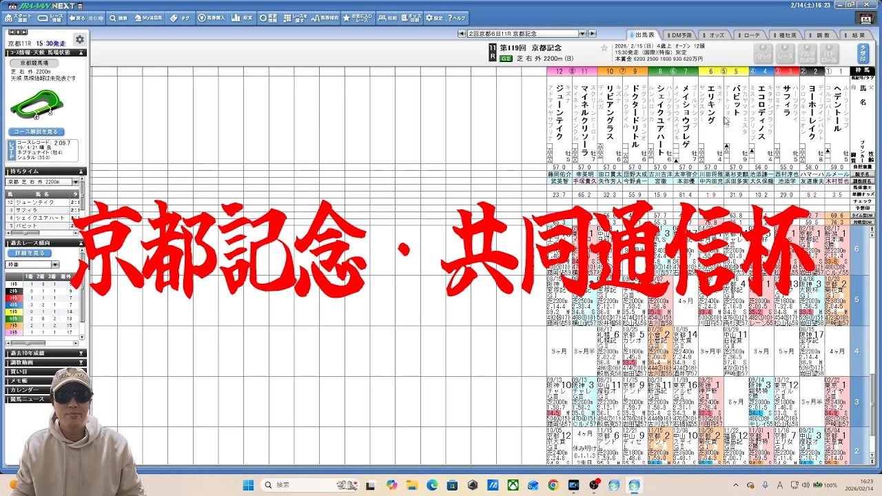
Task: Switch to the 種牡馬 tab
Action: tap(786, 34)
